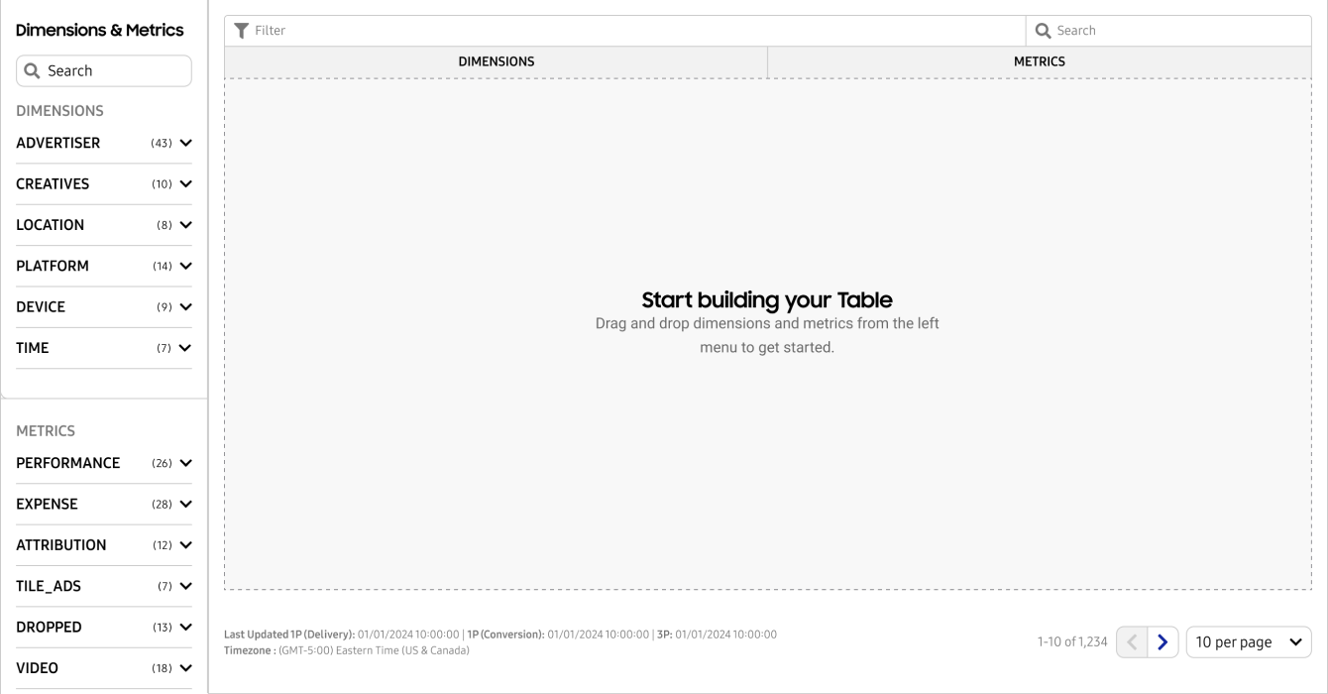Select the METRICS column header
The image size is (1328, 694).
[1039, 61]
